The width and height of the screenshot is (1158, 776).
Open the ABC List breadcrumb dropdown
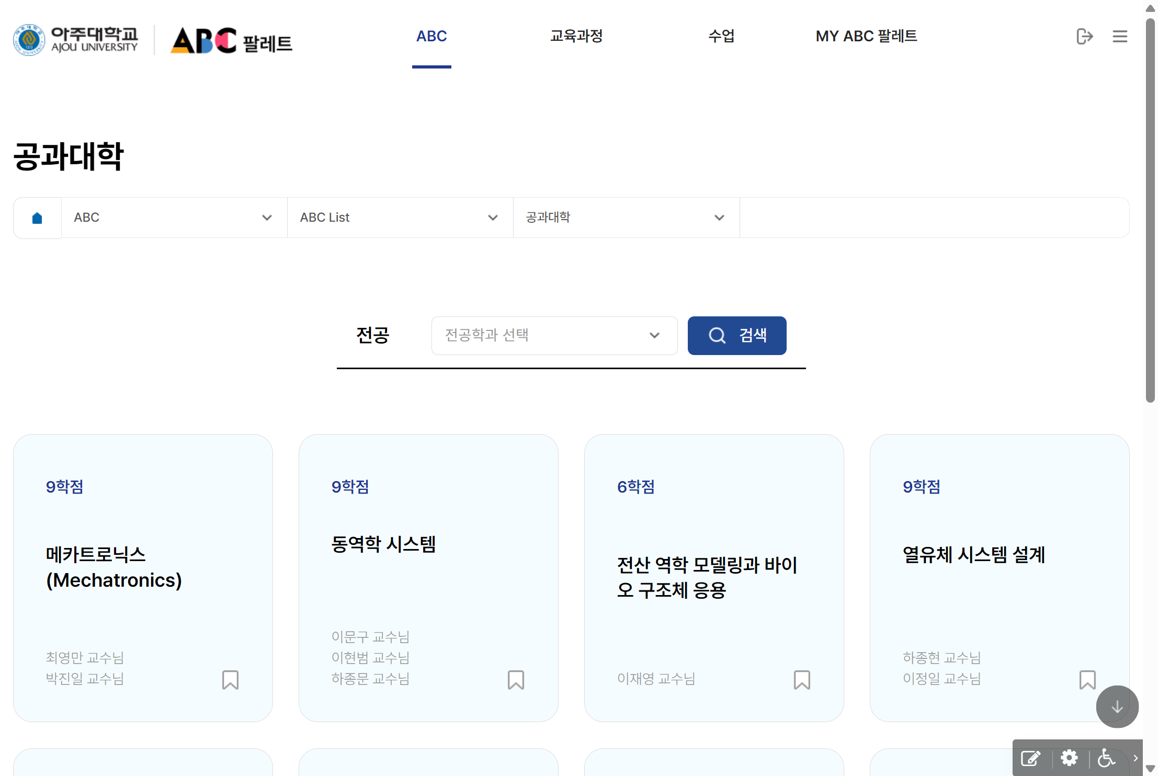click(400, 218)
